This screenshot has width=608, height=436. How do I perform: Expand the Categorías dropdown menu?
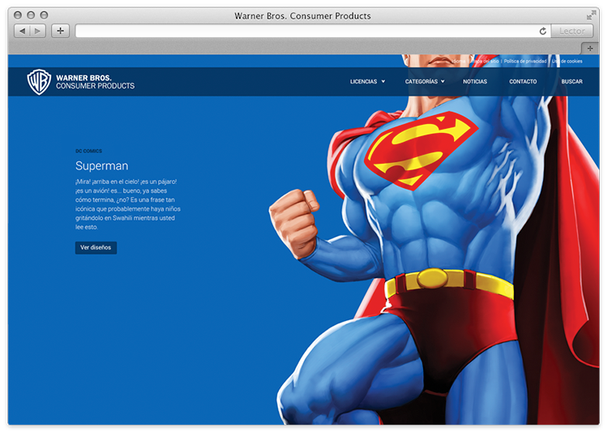pyautogui.click(x=425, y=82)
